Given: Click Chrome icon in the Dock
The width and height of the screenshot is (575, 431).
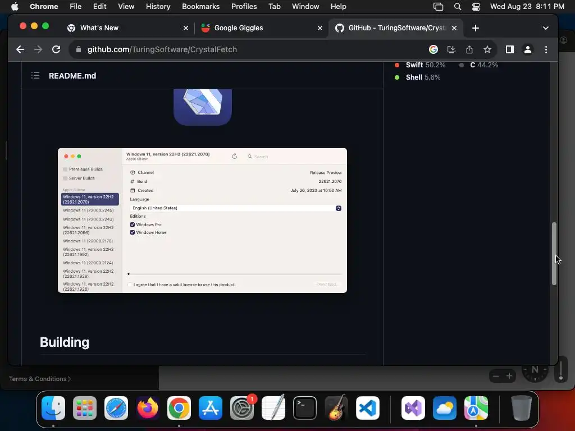Looking at the screenshot, I should pyautogui.click(x=179, y=408).
